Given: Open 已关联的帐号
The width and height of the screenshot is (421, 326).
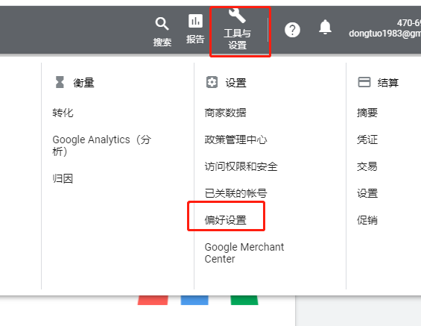Looking at the screenshot, I should [235, 193].
